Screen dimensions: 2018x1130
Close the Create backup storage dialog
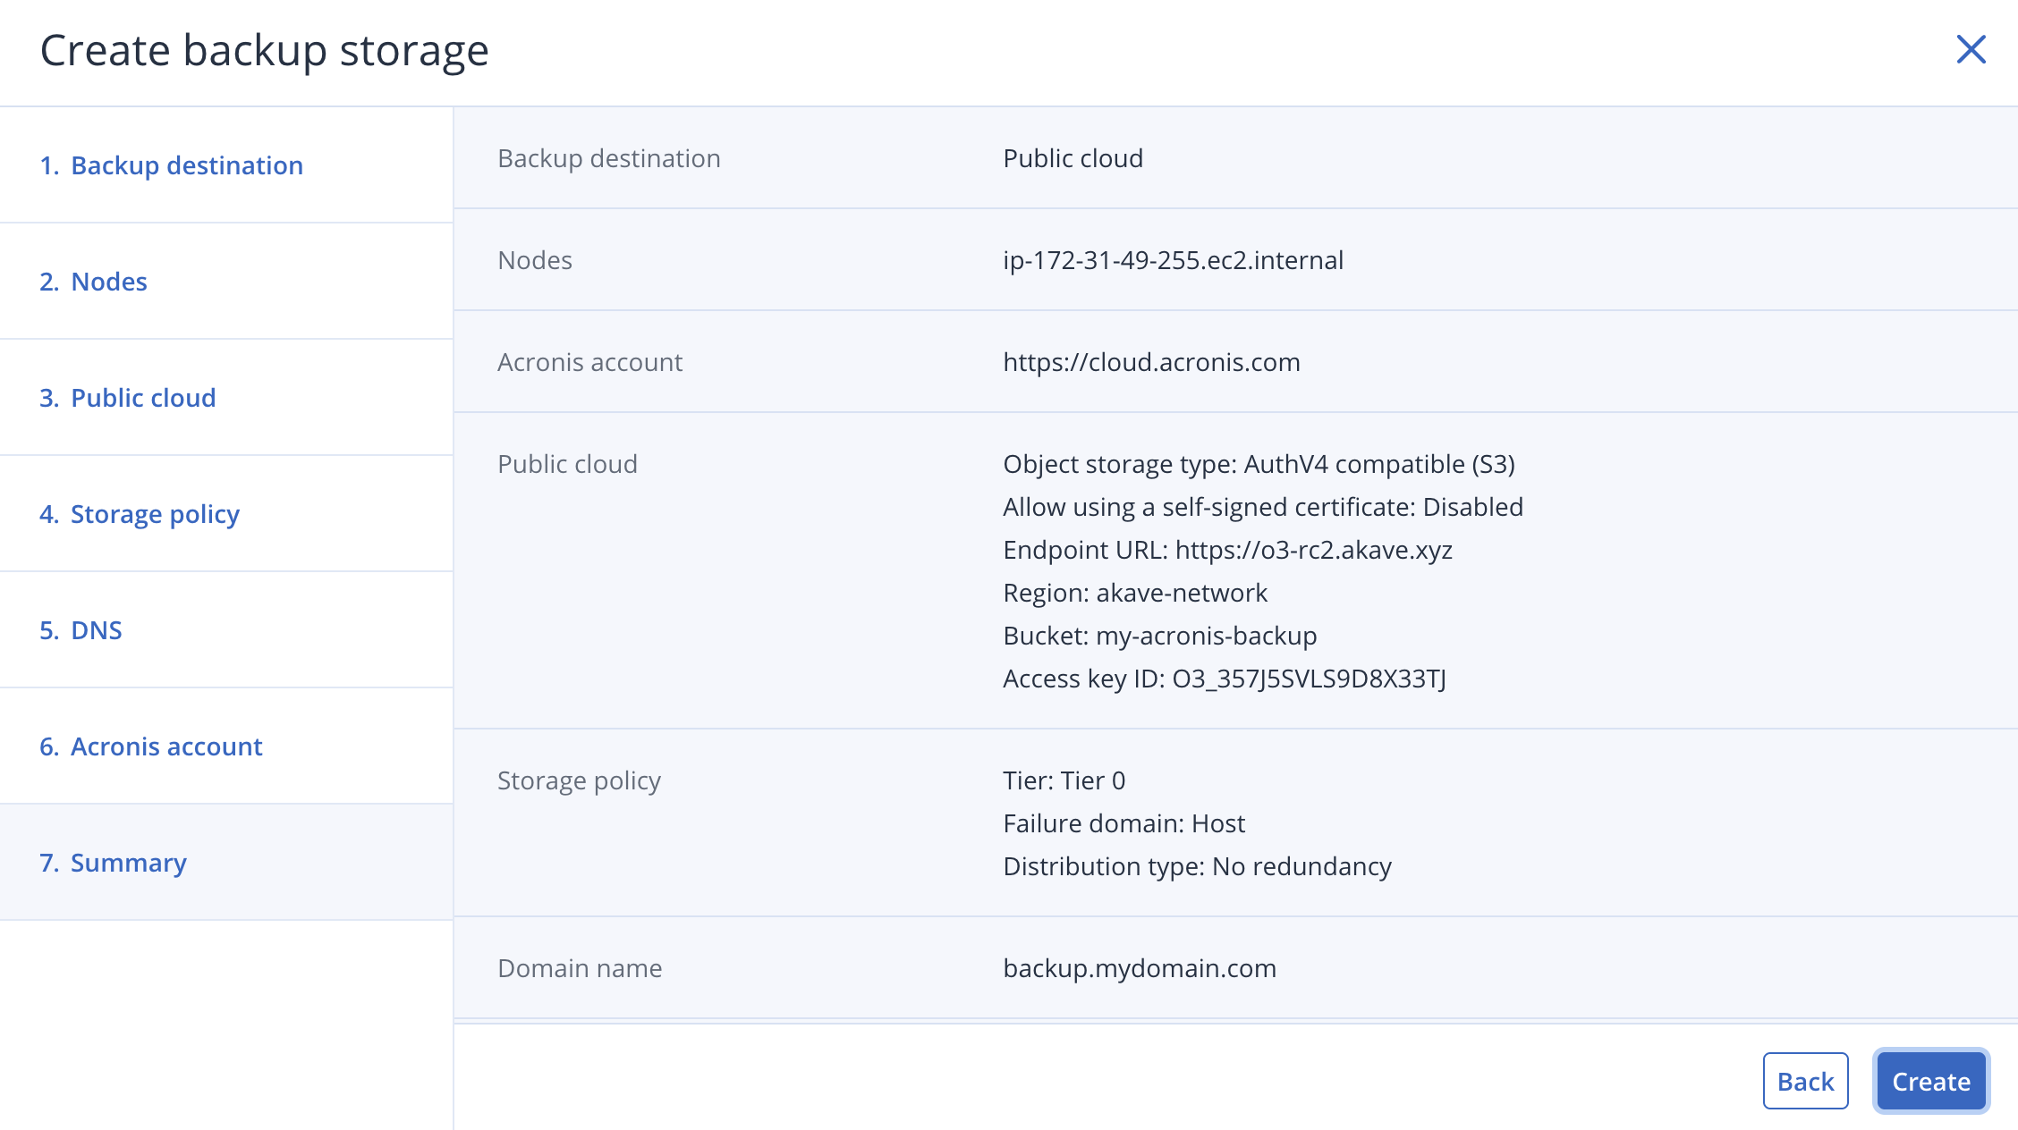1971,51
